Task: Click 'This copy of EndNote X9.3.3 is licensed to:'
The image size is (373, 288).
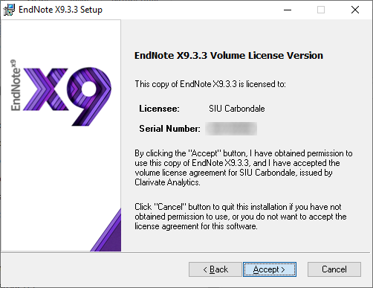Action: pos(210,84)
